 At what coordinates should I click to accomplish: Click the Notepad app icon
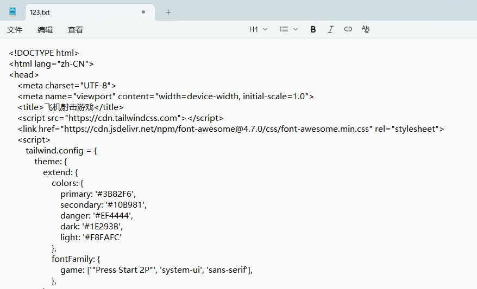point(12,12)
